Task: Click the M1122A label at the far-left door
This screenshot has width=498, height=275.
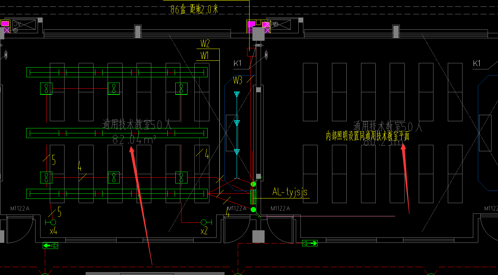Action: [20, 208]
